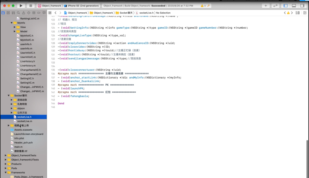This screenshot has height=178, width=309.
Task: Collapse the Socket聊天 folder
Action: [x=9, y=96]
